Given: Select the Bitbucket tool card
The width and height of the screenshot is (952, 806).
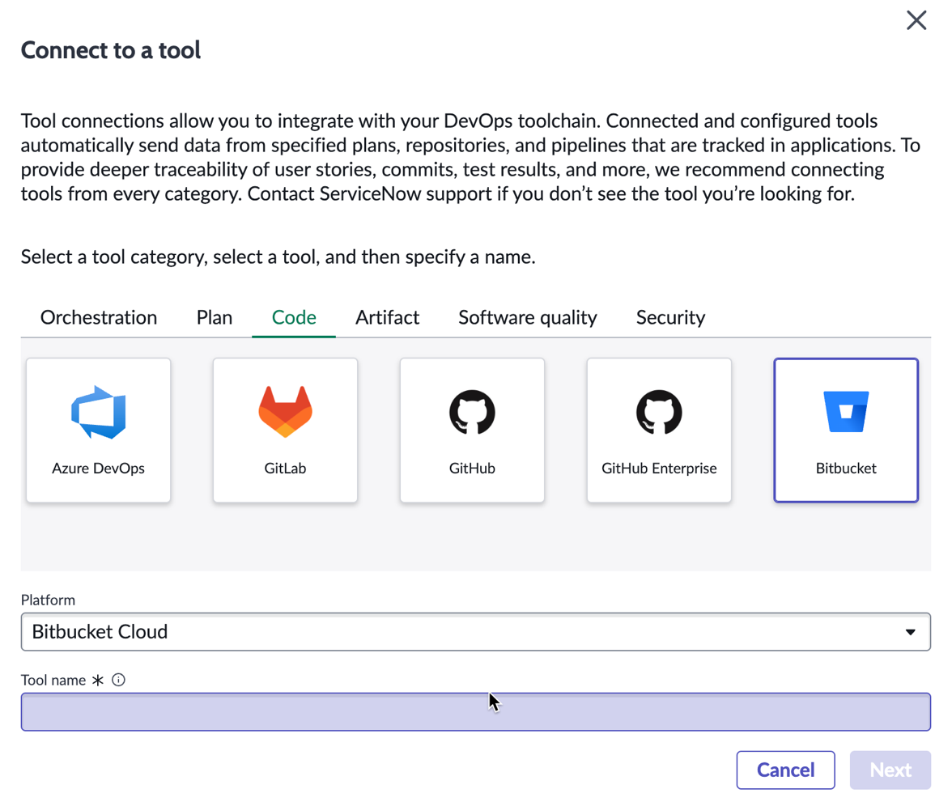Looking at the screenshot, I should pyautogui.click(x=847, y=431).
